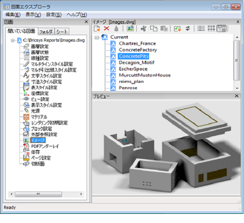244x223 pixels.
Task: Click the Attach image icon in toolbar
Action: tap(130, 29)
